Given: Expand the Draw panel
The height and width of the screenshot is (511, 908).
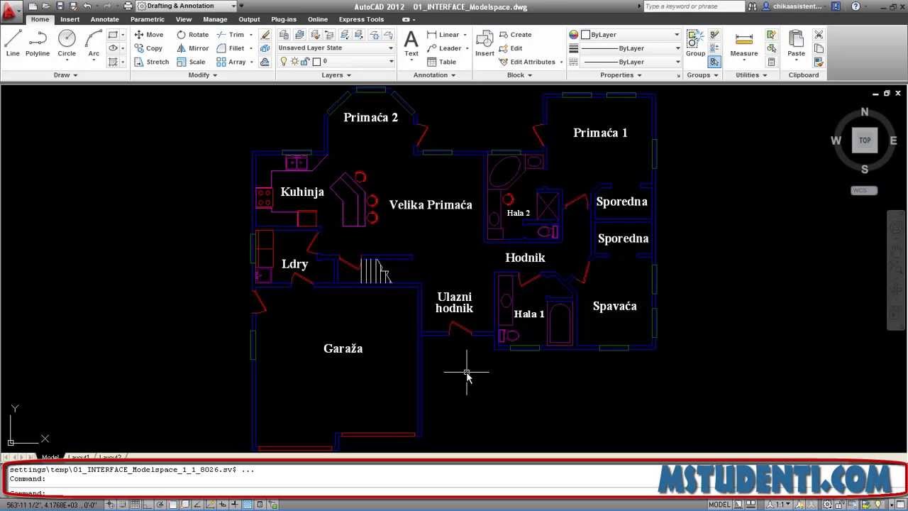Looking at the screenshot, I should click(65, 75).
